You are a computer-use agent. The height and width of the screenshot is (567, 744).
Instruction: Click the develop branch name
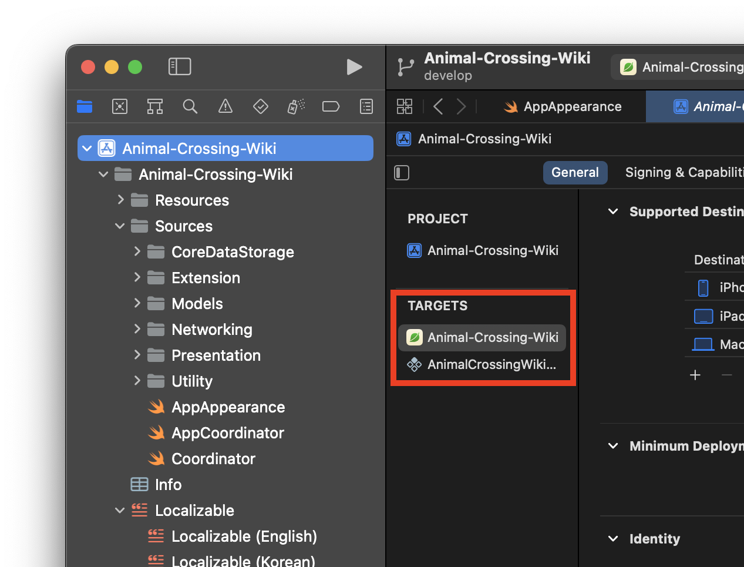448,76
